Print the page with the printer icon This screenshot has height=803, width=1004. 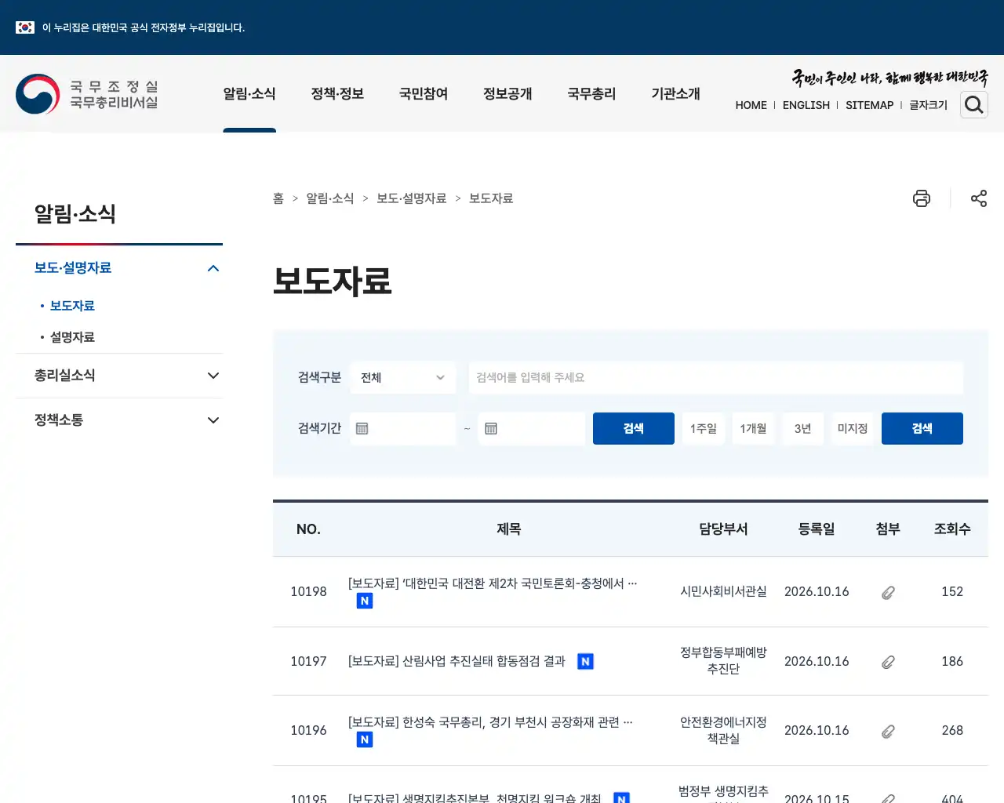(x=922, y=198)
